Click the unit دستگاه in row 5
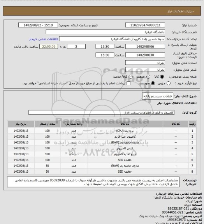204x224 pixels. (x=74, y=154)
